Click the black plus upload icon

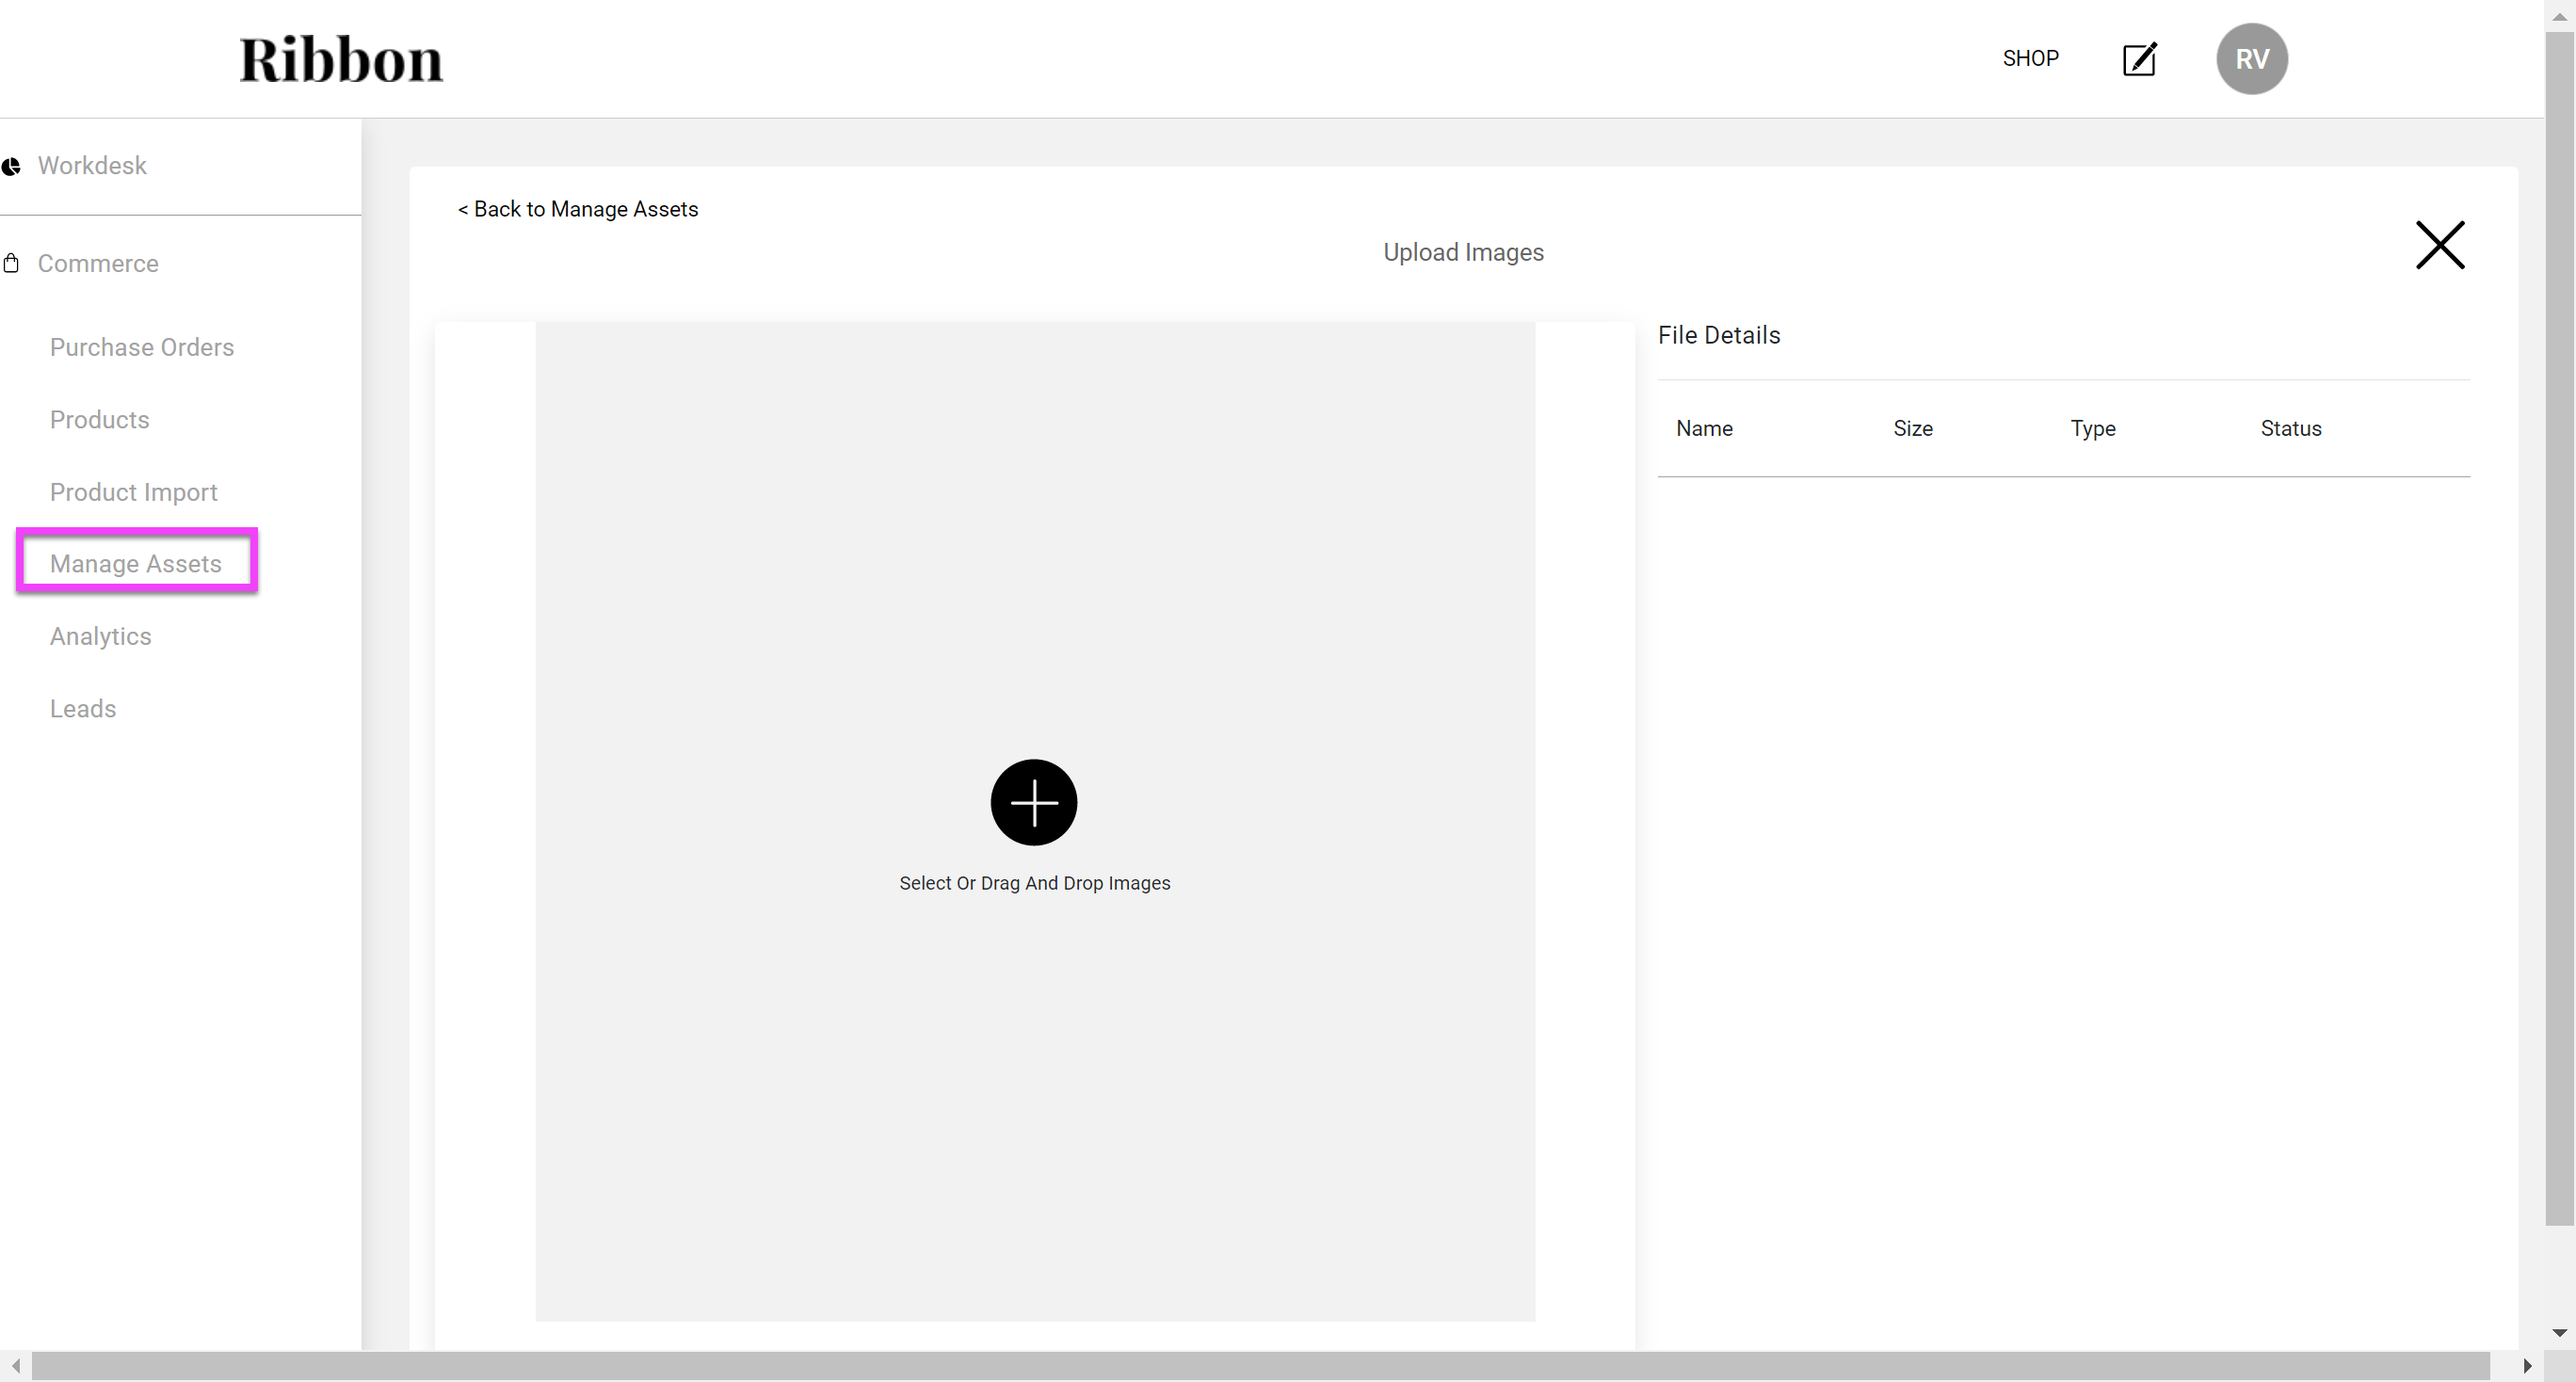point(1033,802)
